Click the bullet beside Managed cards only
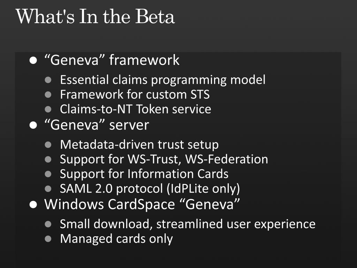Viewport: 357px width, 268px height. (48, 239)
